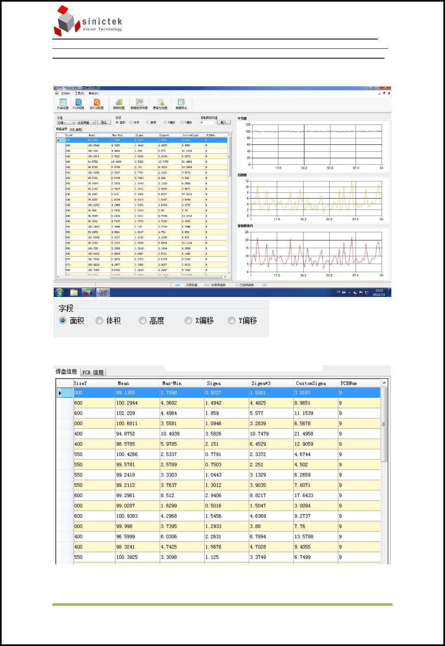445x646 pixels.
Task: Expand the 分组一 group dropdown
Action: click(66, 122)
